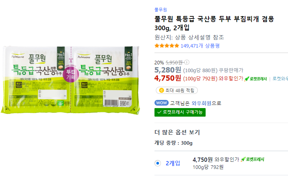This screenshot has height=176, width=288.
Task: Click the pink 투컵 기획 circle on image
Action: [71, 74]
